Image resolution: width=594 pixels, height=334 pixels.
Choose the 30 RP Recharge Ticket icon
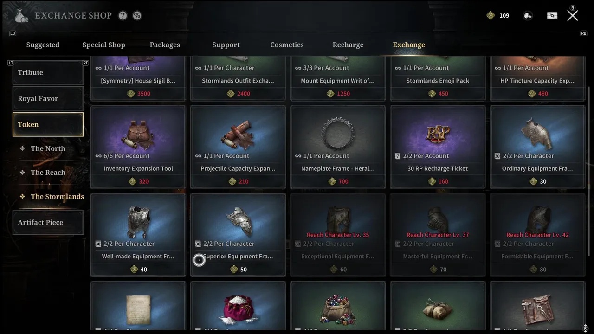pyautogui.click(x=438, y=132)
